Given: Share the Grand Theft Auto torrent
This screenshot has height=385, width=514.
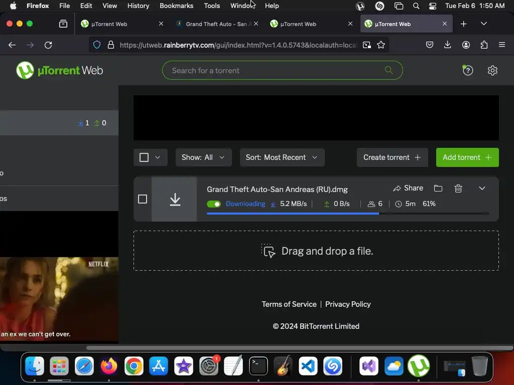Looking at the screenshot, I should 408,188.
